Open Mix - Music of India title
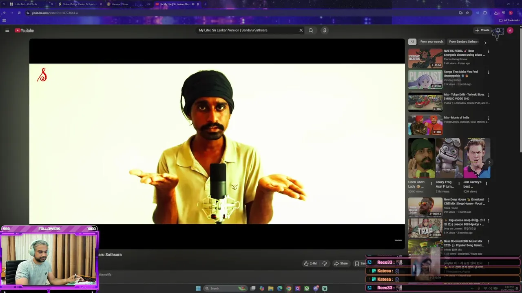This screenshot has height=293, width=522. coord(456,118)
